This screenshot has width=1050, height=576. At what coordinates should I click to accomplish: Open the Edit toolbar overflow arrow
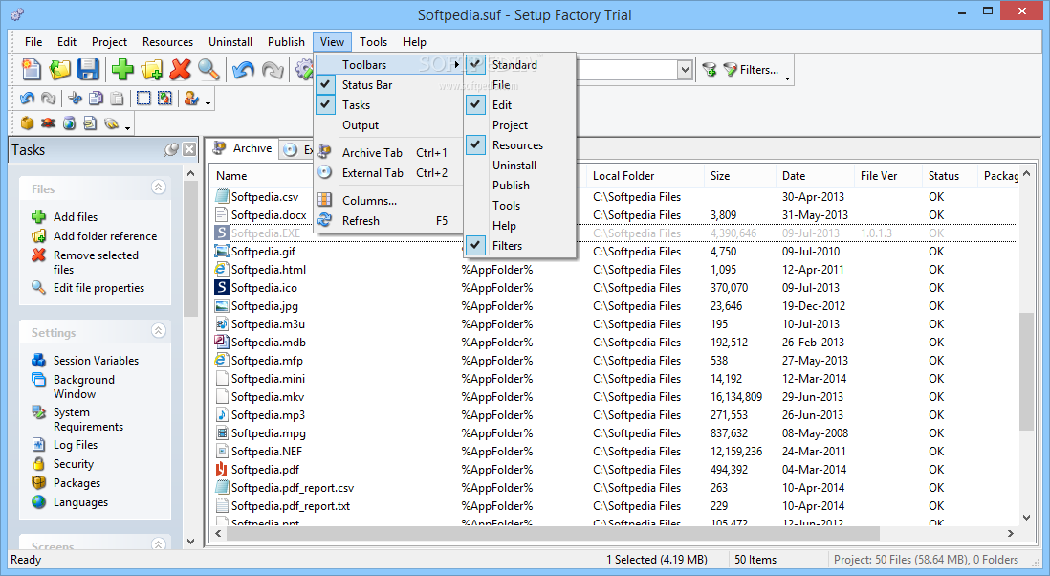pyautogui.click(x=208, y=103)
